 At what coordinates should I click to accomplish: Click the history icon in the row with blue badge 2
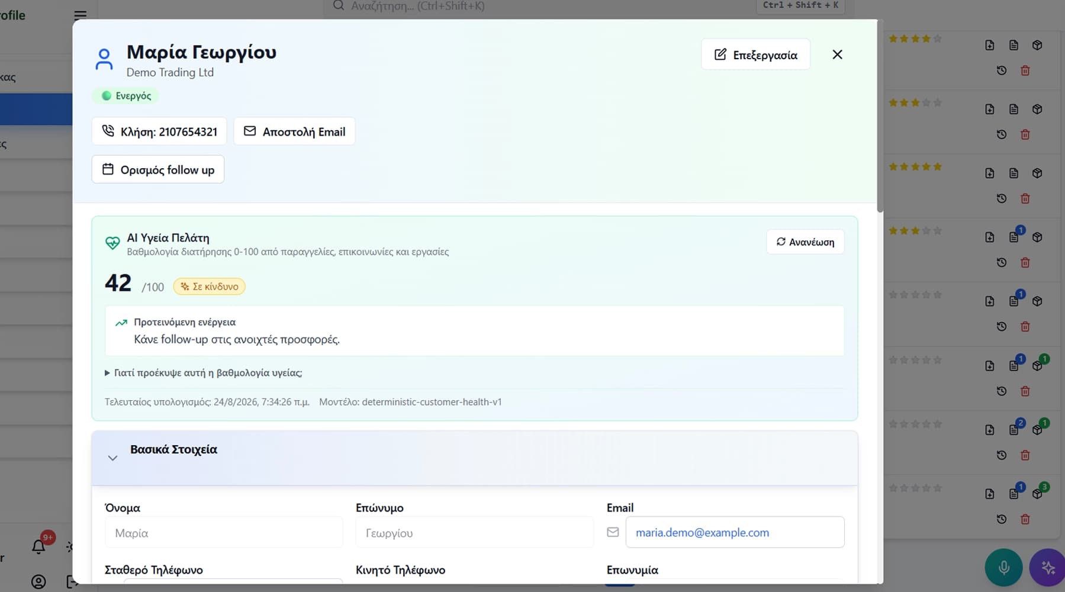(x=1002, y=455)
